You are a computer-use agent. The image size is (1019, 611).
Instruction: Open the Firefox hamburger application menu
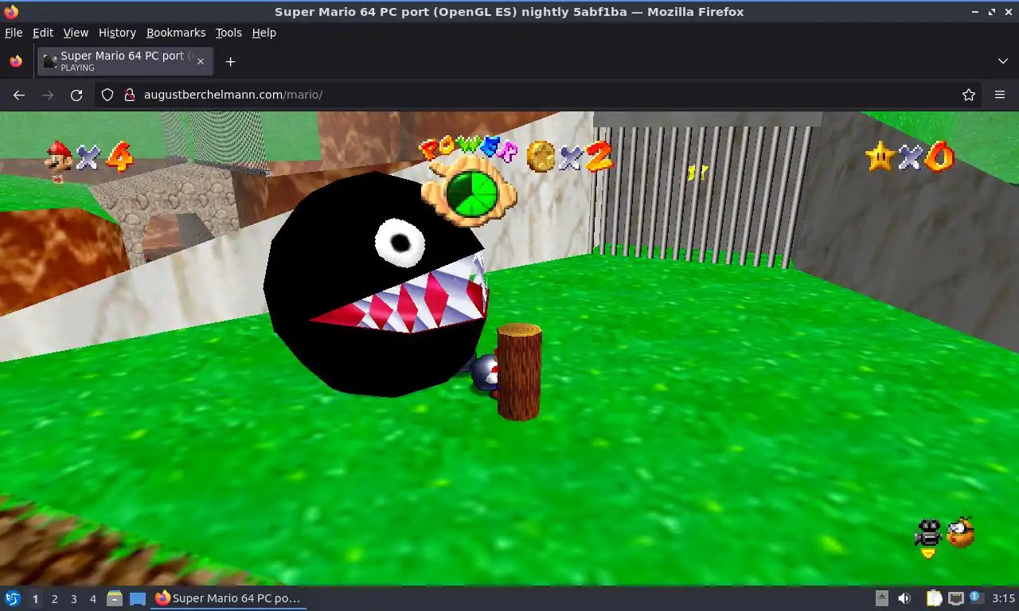pos(1000,95)
